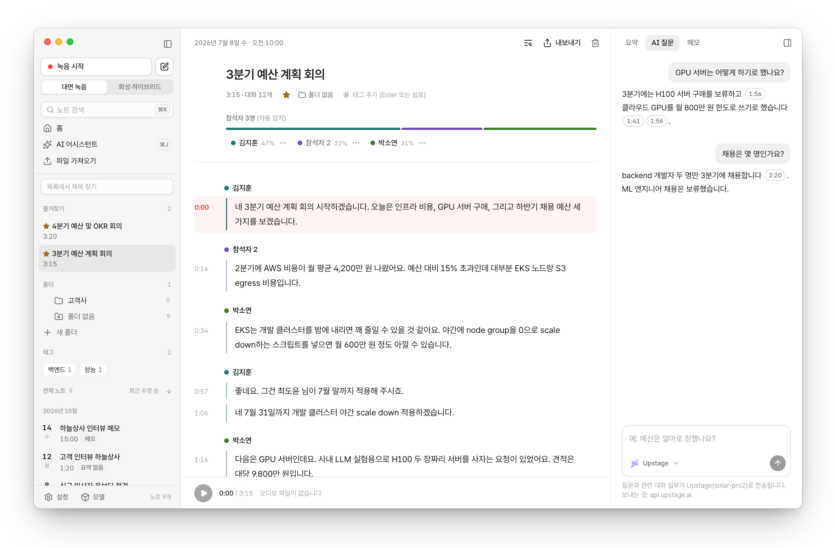This screenshot has height=548, width=836.
Task: Switch to 요약 tab
Action: pos(632,43)
